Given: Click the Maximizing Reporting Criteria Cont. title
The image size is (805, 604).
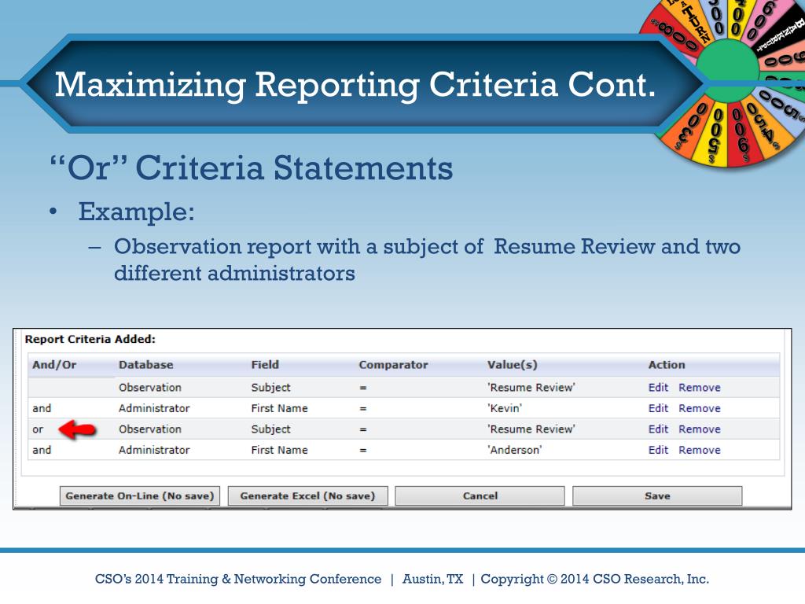Looking at the screenshot, I should [355, 84].
